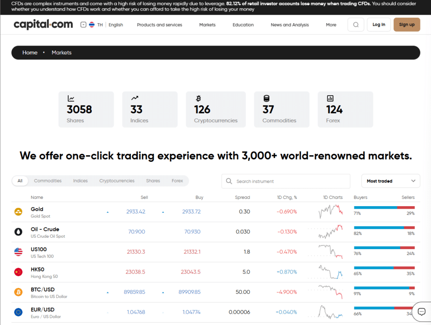431x325 pixels.
Task: Click the EUR/USD flag icon
Action: 19,312
